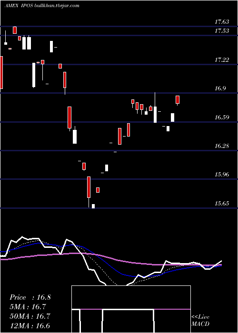The image size is (238, 333).
Task: Click the 5MA : 16.7 readout
Action: point(28,307)
